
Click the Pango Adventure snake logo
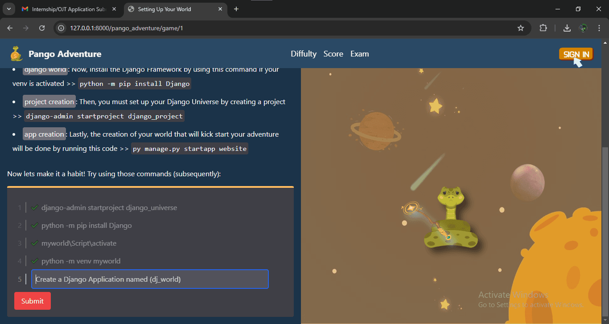click(16, 53)
